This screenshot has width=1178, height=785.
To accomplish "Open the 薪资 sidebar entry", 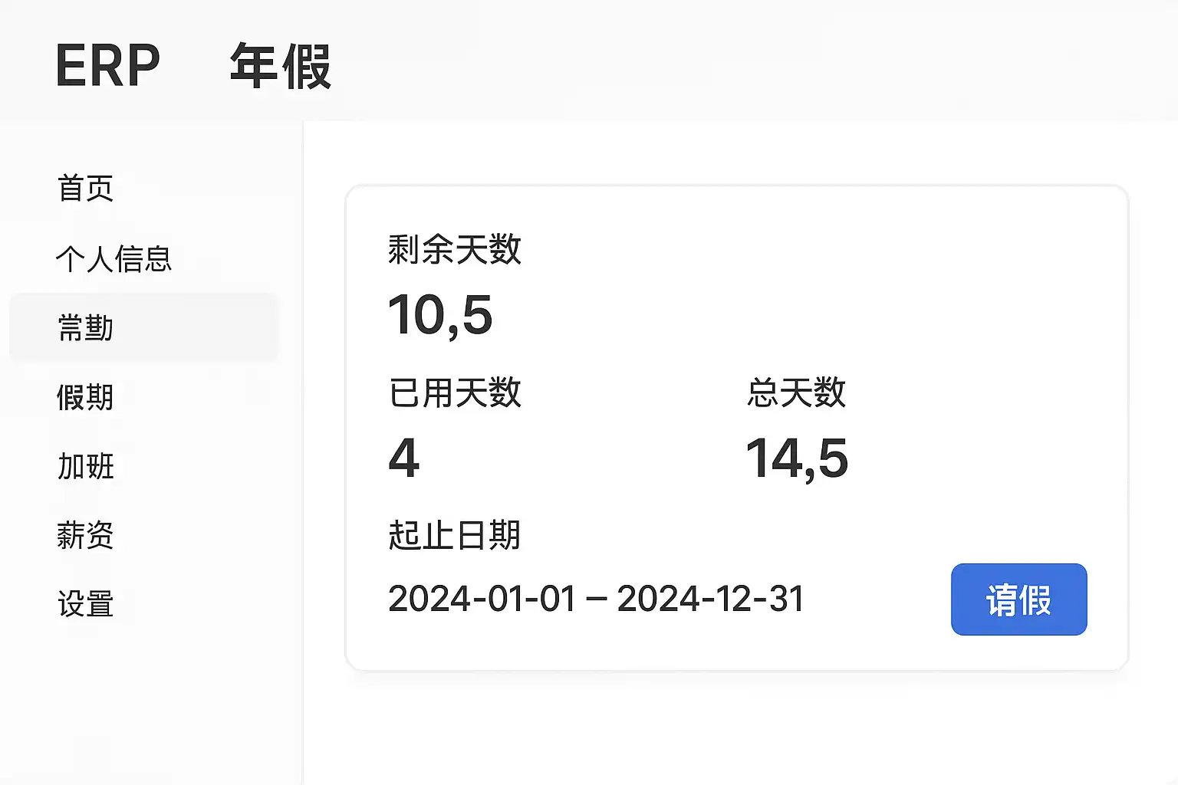I will [x=85, y=535].
